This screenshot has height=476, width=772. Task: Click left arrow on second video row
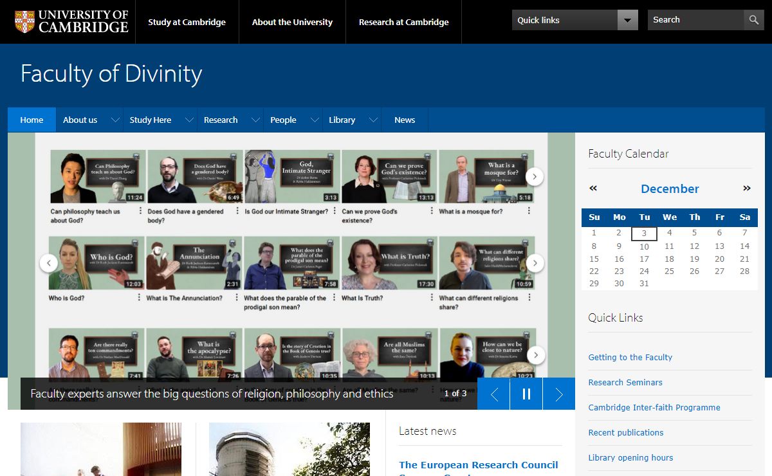(x=49, y=262)
